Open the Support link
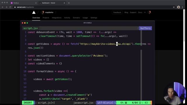Image resolution: width=187 pixels, height=105 pixels. [133, 12]
